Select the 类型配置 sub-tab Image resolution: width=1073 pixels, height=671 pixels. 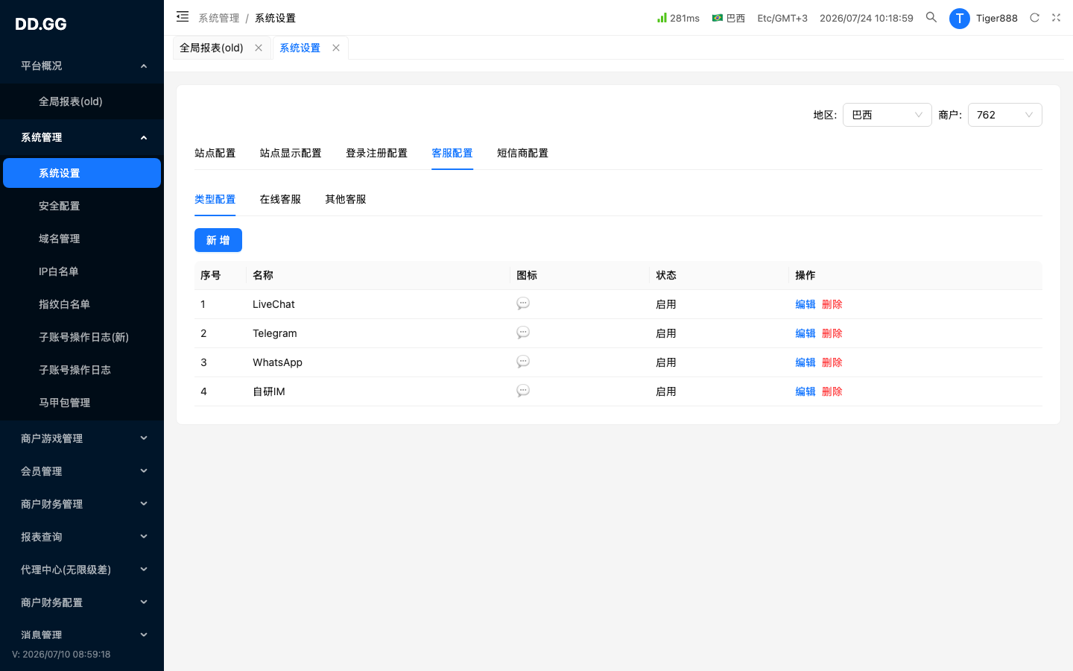point(215,199)
